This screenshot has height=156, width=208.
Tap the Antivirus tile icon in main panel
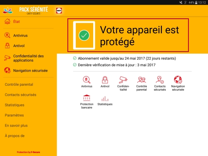pyautogui.click(x=87, y=80)
